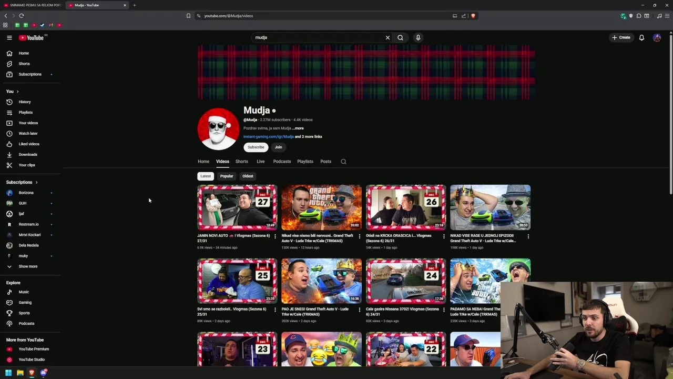Switch to the Live tab
This screenshot has height=379, width=673.
(260, 162)
